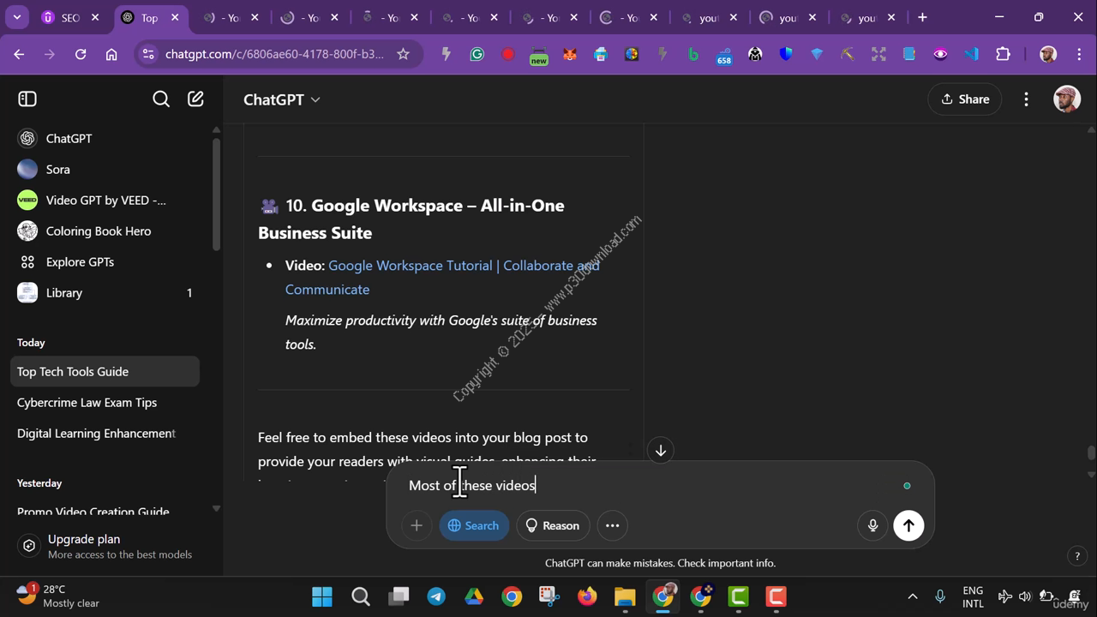Click the chatgpt.com address bar
The height and width of the screenshot is (617, 1097).
pyautogui.click(x=274, y=54)
